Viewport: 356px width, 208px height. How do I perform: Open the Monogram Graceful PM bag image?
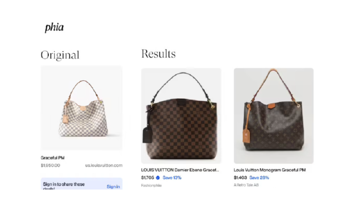click(x=274, y=116)
